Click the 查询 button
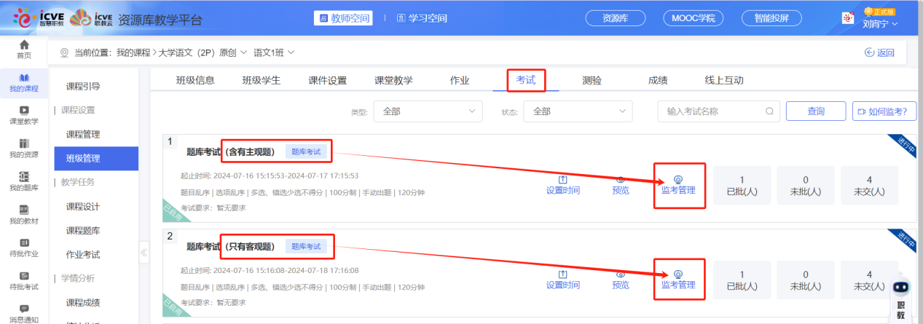The image size is (923, 324). click(x=815, y=111)
